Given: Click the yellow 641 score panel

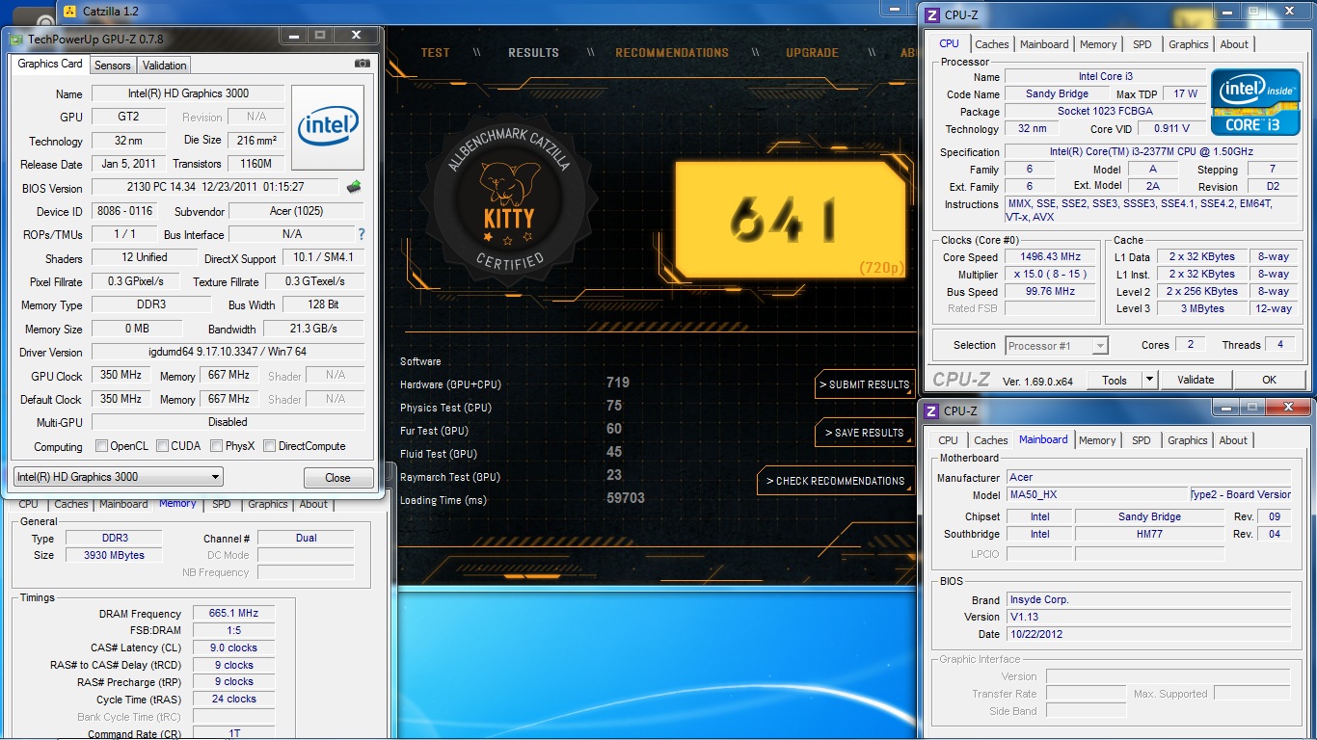Looking at the screenshot, I should 791,220.
